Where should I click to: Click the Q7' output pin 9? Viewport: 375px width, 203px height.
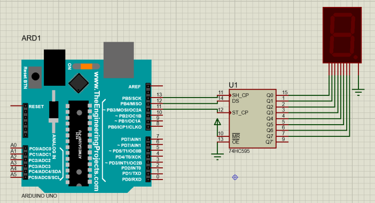(283, 142)
